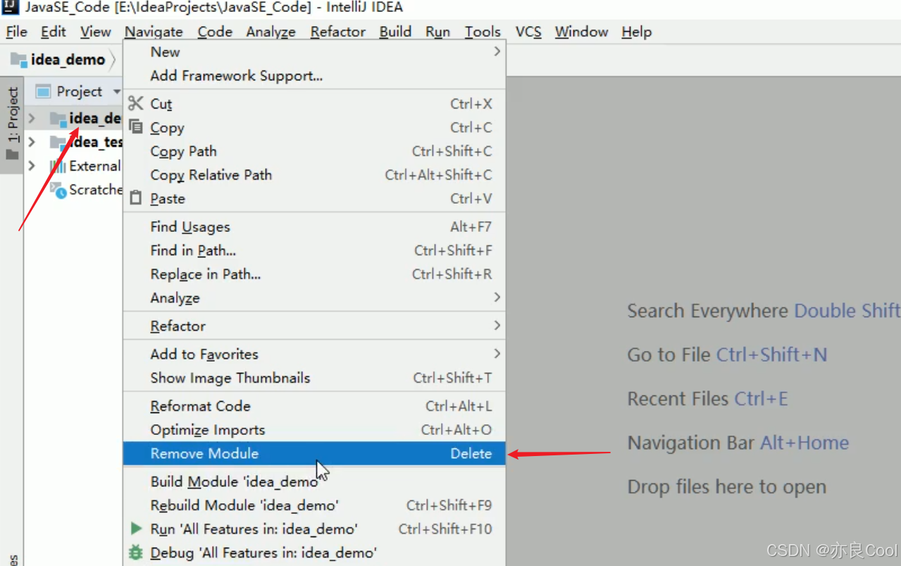This screenshot has width=901, height=566.
Task: Select Copy Path
Action: click(314, 151)
